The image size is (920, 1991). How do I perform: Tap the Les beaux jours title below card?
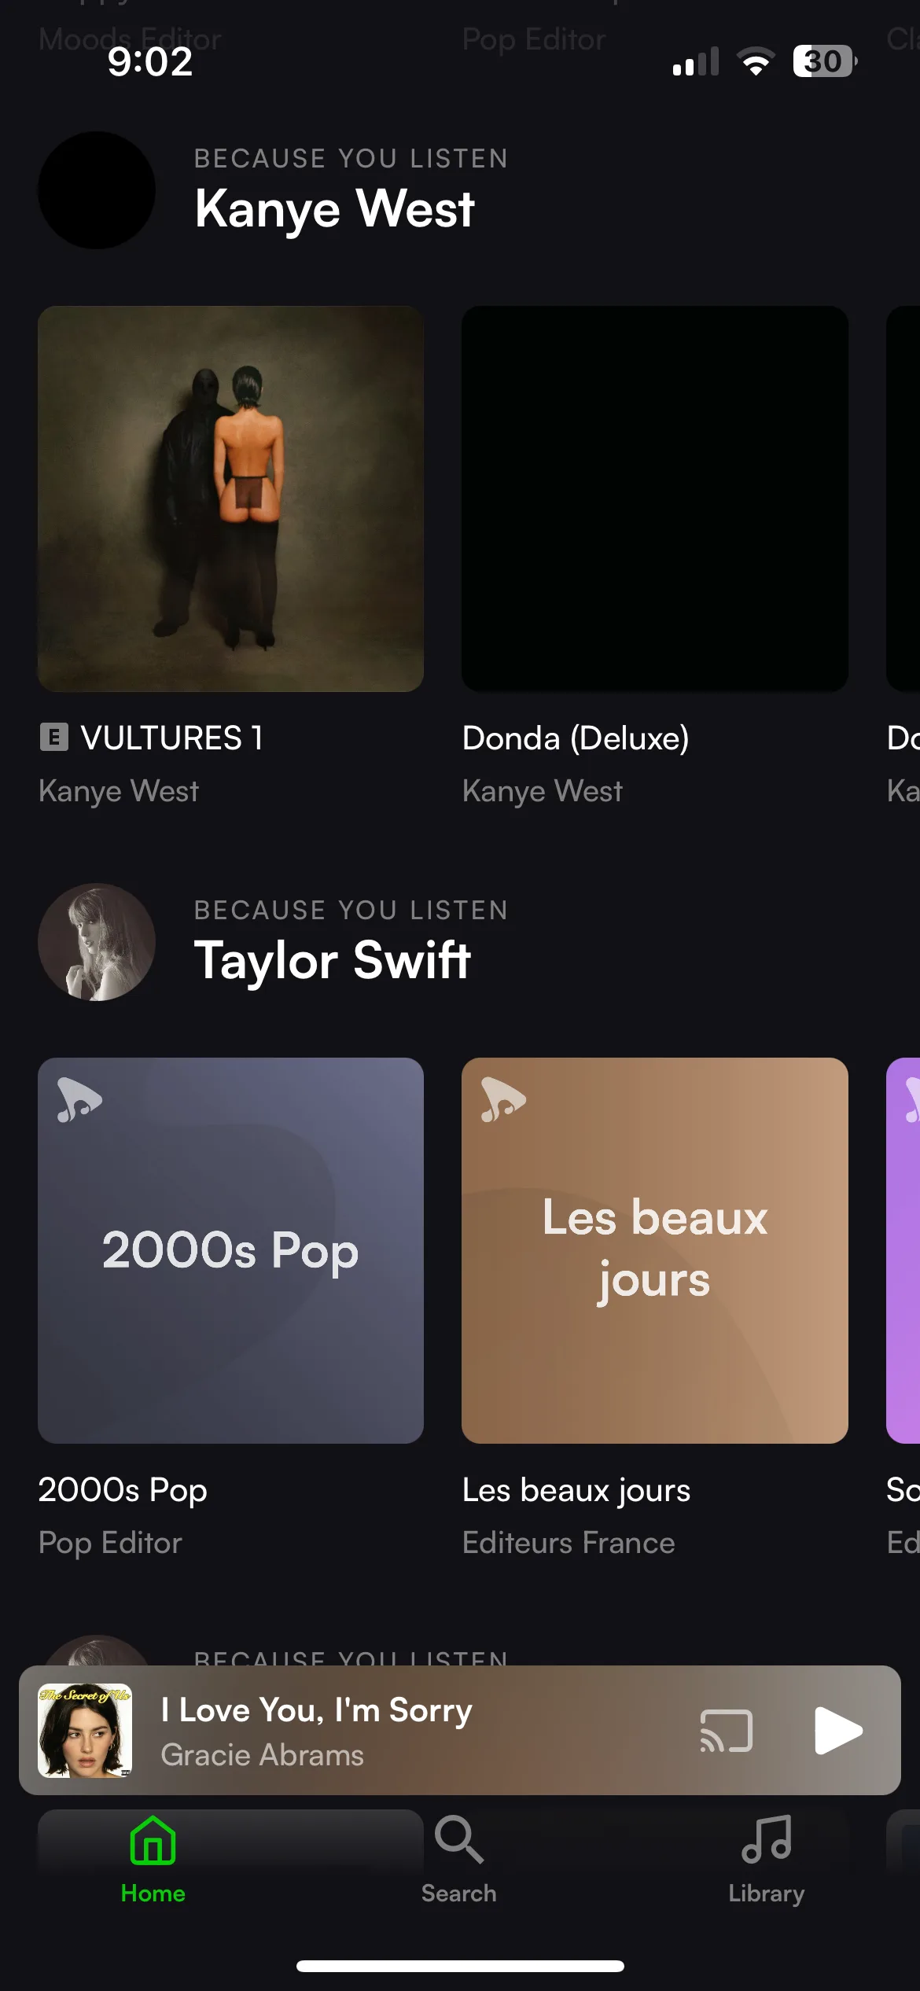tap(576, 1490)
